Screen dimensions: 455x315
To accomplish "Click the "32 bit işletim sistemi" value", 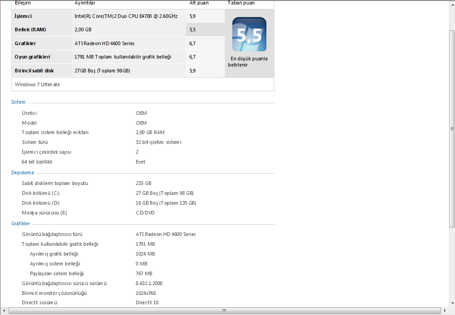I will tap(158, 143).
